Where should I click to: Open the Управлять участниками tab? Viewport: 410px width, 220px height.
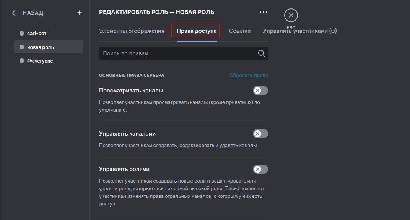click(299, 31)
